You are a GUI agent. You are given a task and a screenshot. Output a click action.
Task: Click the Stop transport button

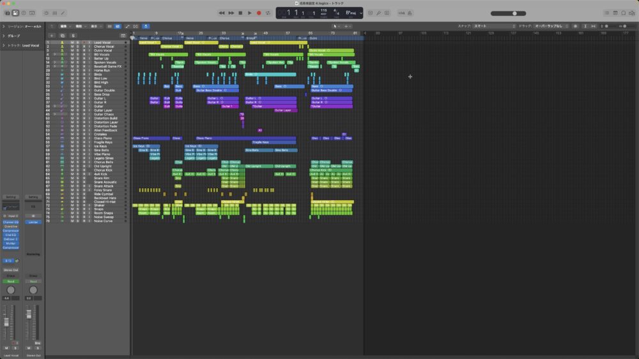click(240, 13)
